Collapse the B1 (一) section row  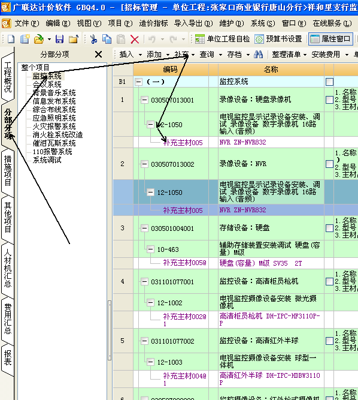pos(138,82)
